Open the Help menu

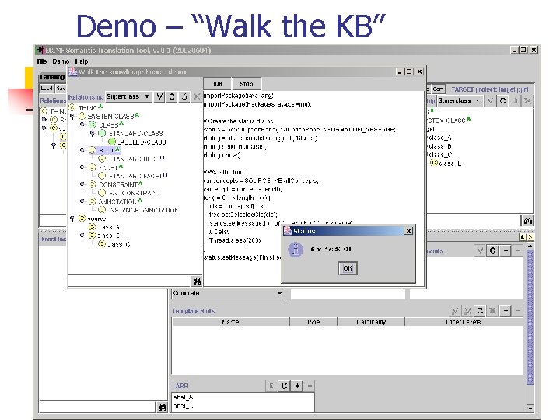[82, 61]
